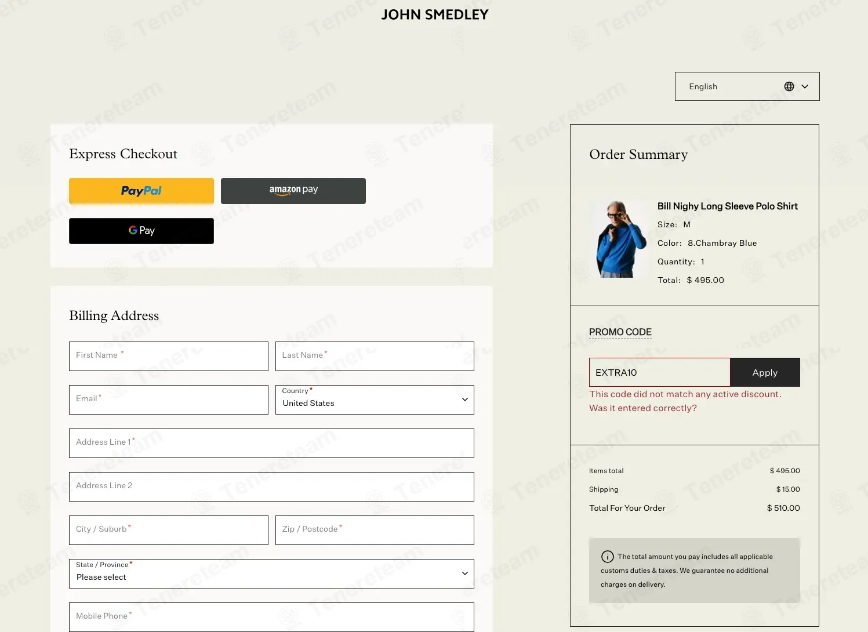Click the Shipping cost $ 15.00
This screenshot has width=868, height=632.
coord(788,489)
